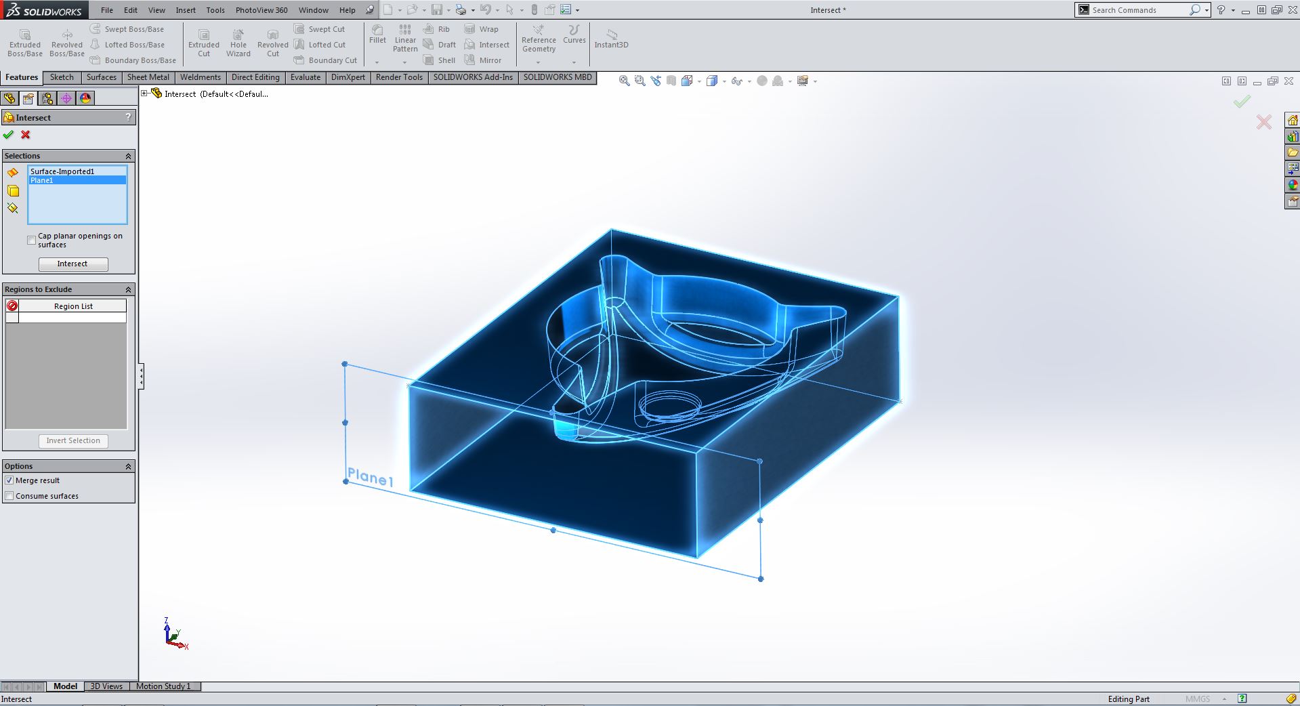Enable Cap planar openings on surfaces
This screenshot has height=706, width=1300.
click(x=32, y=241)
